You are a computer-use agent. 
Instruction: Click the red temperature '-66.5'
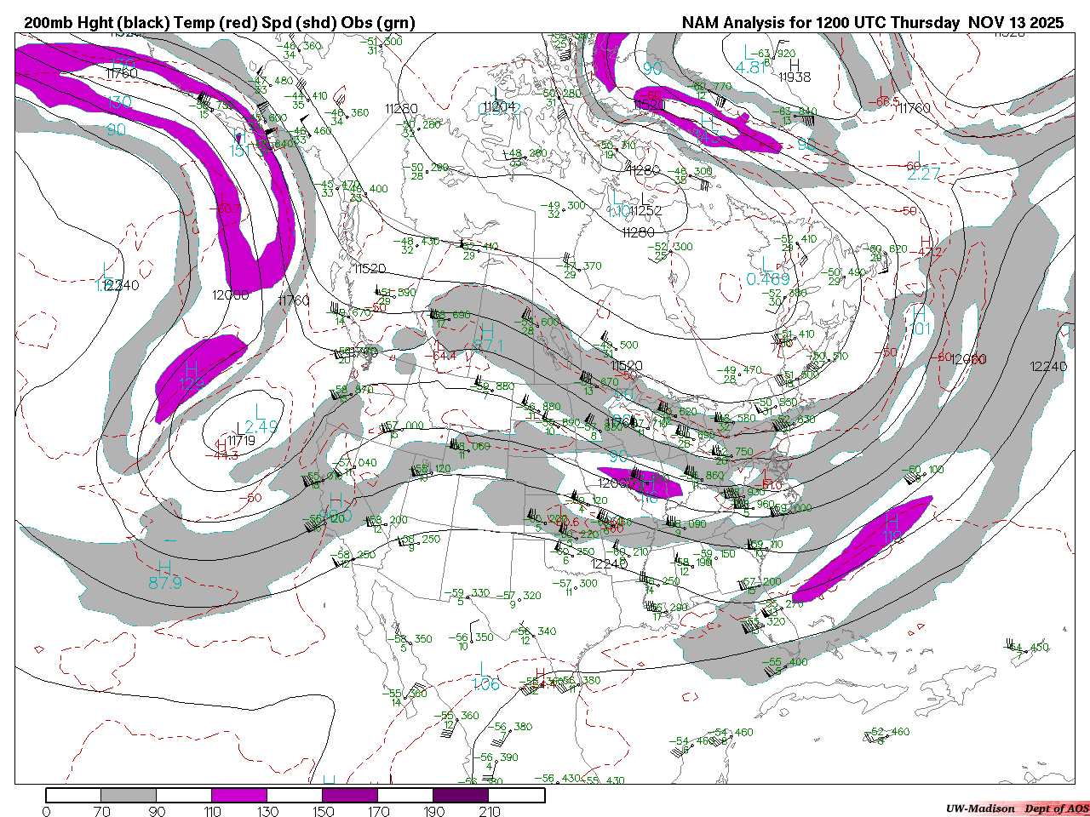pos(884,102)
